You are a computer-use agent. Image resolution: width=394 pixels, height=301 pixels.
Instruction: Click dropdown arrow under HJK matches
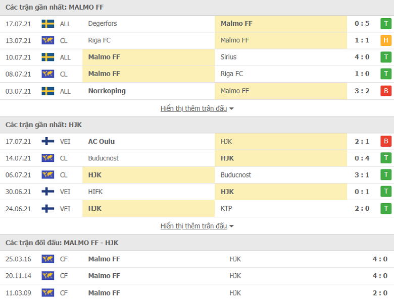231,226
